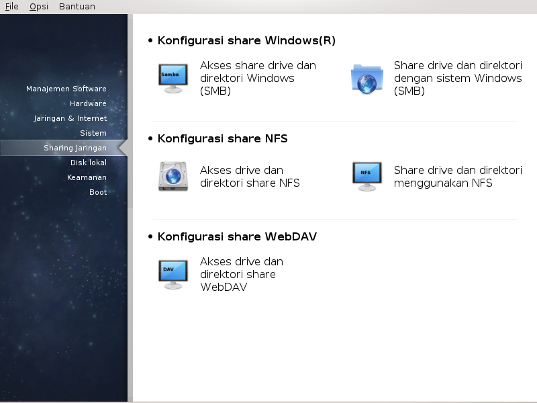The image size is (537, 403).
Task: Open the hard drive globe icon for NFS access
Action: (x=173, y=177)
